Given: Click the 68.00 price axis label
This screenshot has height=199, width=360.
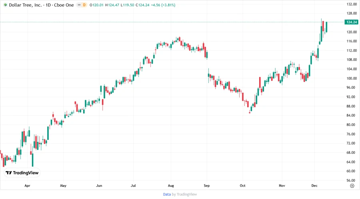Looking at the screenshot, I should [352, 153].
